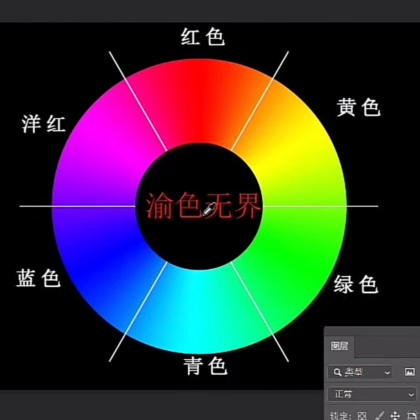The image size is (420, 420).
Task: Click the 红色 label on canvas
Action: click(x=203, y=37)
